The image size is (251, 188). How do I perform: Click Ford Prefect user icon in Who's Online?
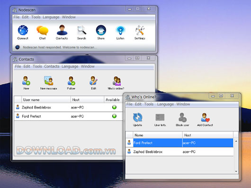pyautogui.click(x=129, y=143)
